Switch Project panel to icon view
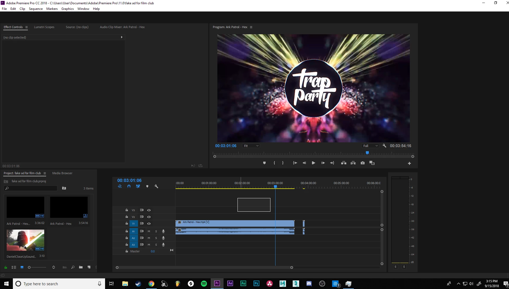Screen dimensions: 509x289 tap(22, 267)
